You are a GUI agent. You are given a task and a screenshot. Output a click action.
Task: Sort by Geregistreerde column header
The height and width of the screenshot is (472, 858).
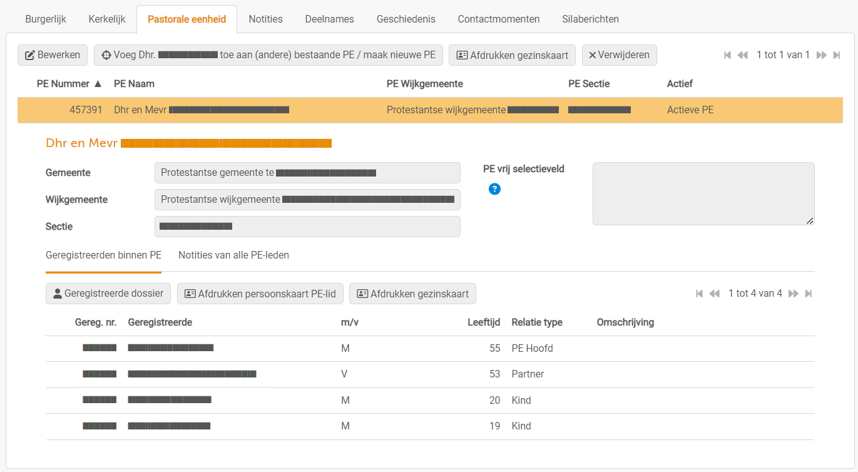(x=160, y=322)
